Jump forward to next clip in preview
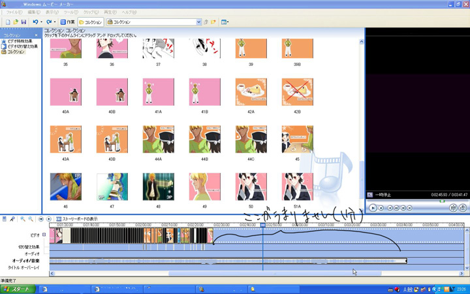The width and height of the screenshot is (470, 294). point(409,208)
